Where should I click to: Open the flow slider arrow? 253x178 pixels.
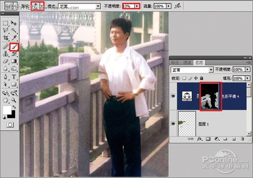pos(169,6)
